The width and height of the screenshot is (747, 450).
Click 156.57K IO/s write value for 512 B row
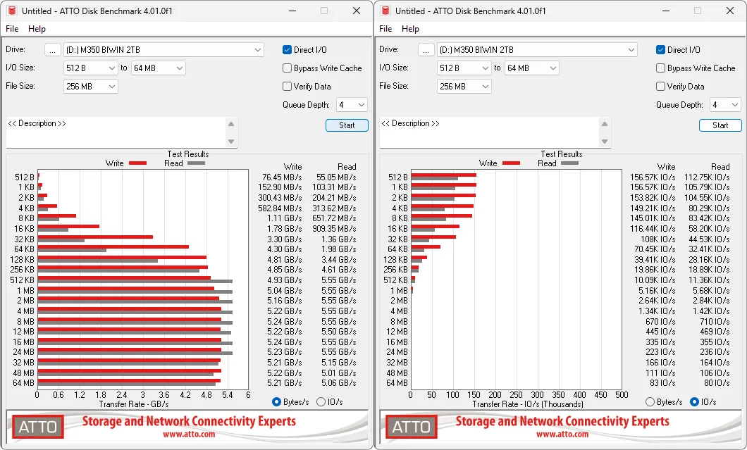pyautogui.click(x=653, y=177)
